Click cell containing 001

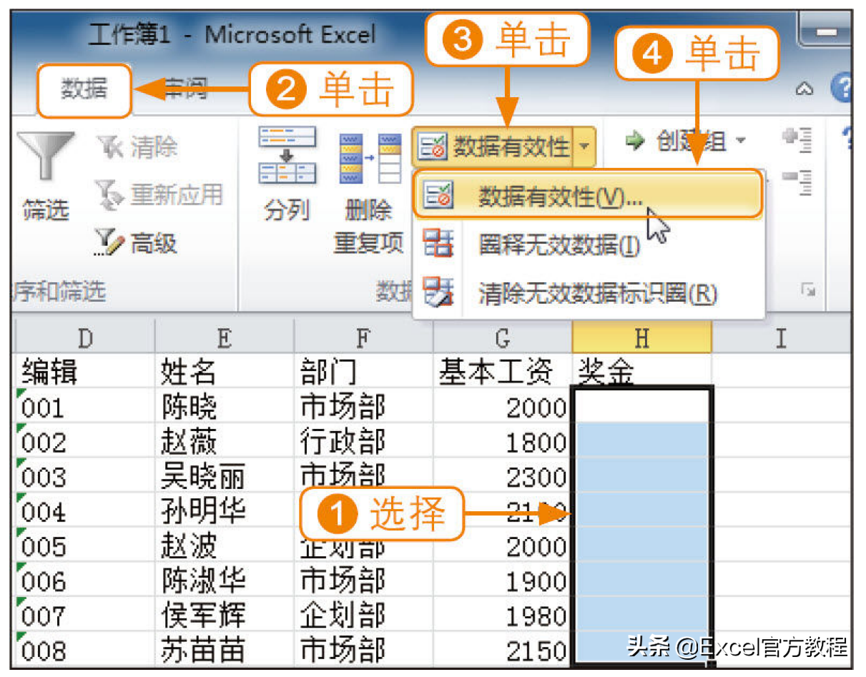coord(85,407)
